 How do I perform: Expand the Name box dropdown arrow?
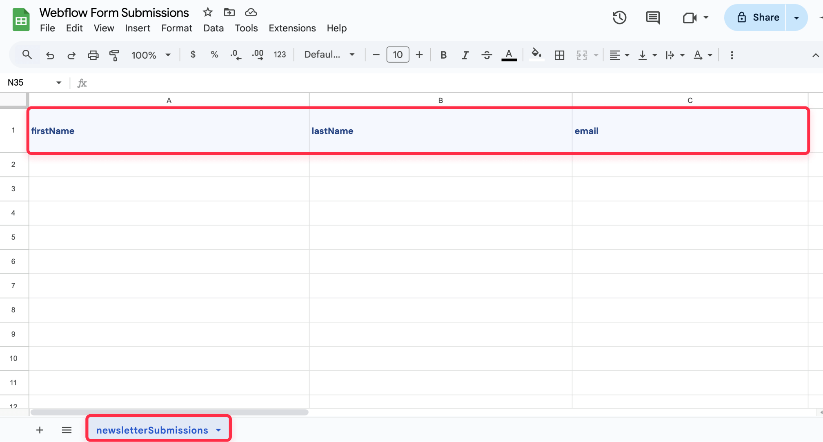click(59, 82)
